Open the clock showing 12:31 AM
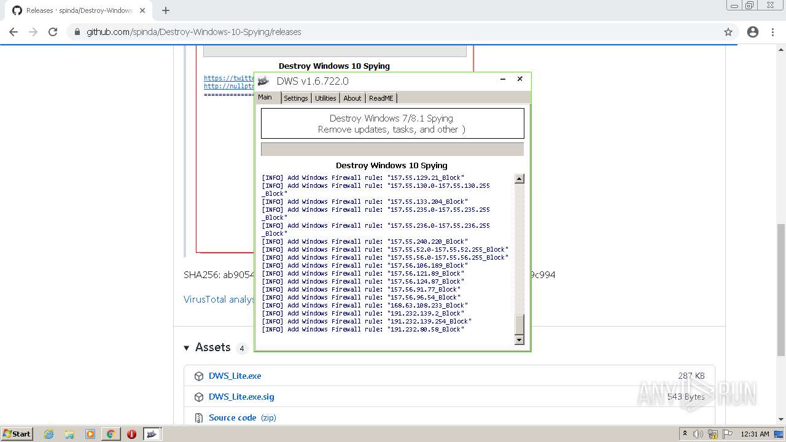This screenshot has width=786, height=442. click(x=755, y=434)
